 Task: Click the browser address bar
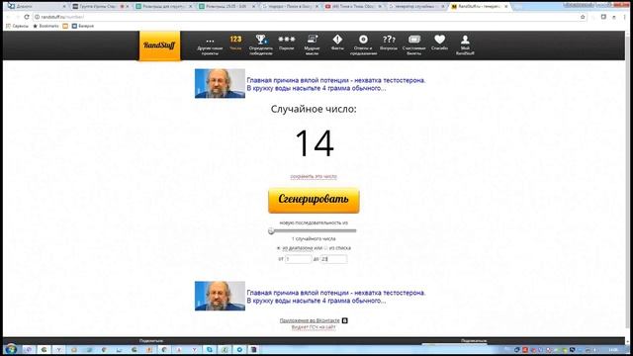click(x=307, y=17)
